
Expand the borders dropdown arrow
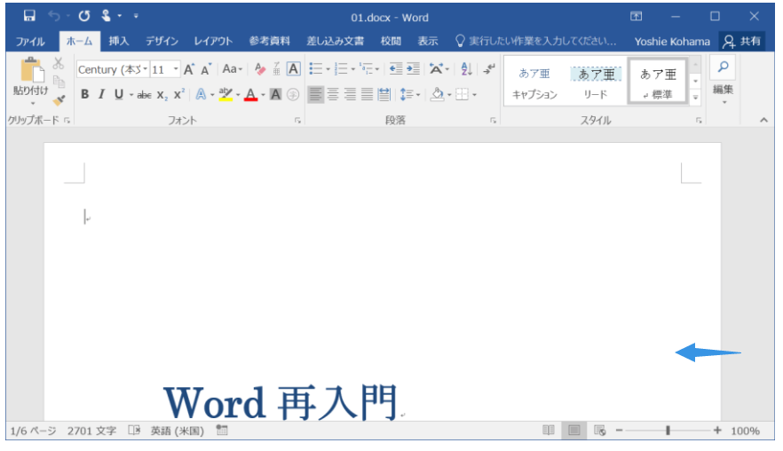[474, 94]
